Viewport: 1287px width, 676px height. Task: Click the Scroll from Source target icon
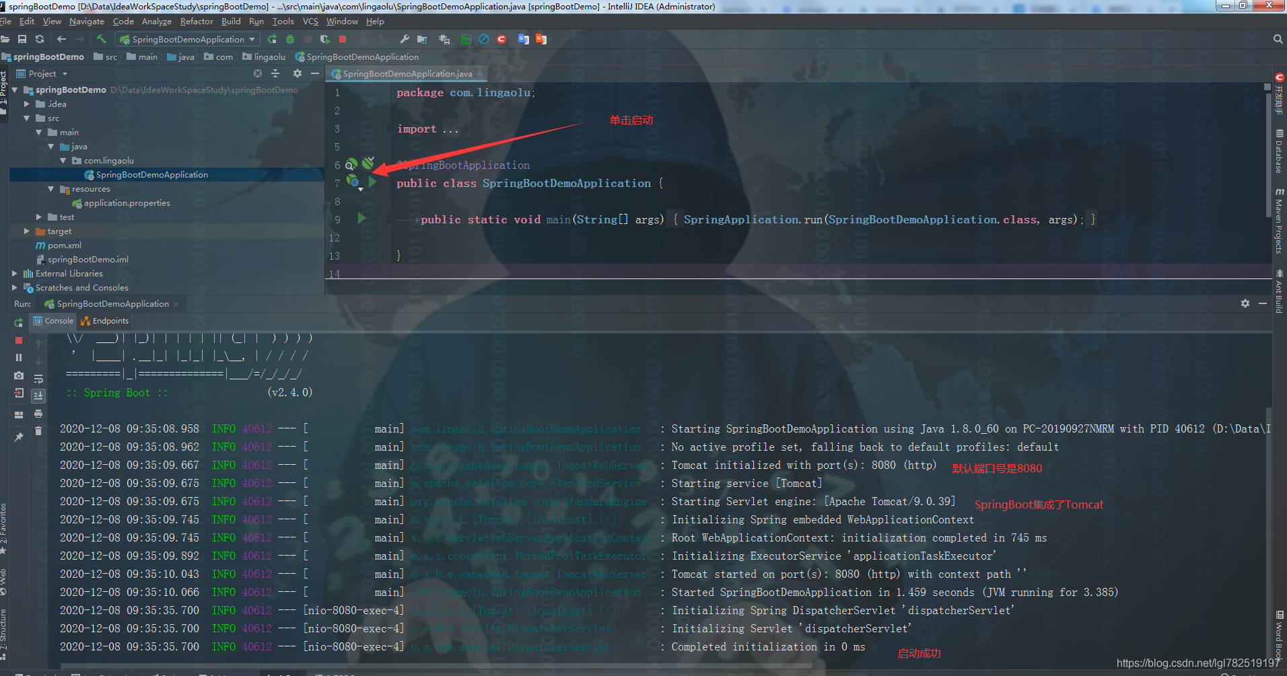[258, 74]
